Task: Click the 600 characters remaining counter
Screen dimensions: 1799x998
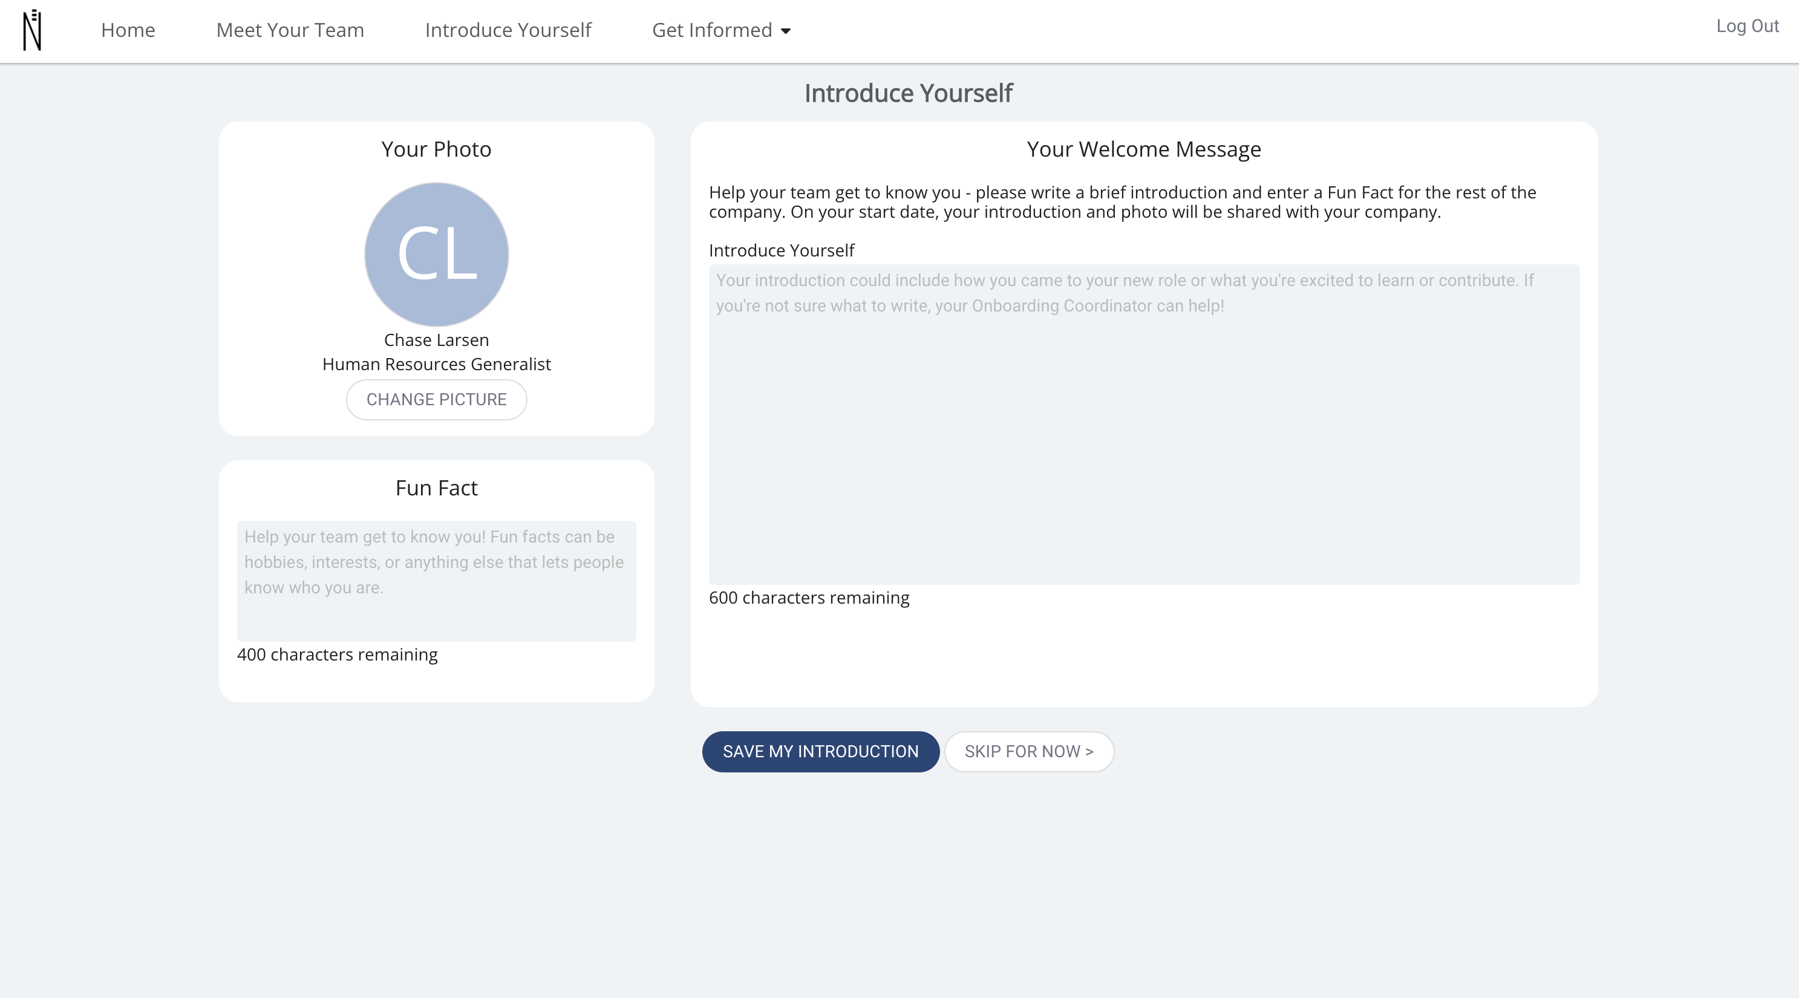Action: [809, 598]
